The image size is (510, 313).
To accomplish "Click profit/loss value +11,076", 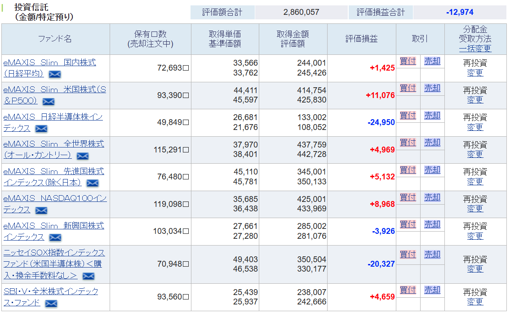I will tap(380, 95).
